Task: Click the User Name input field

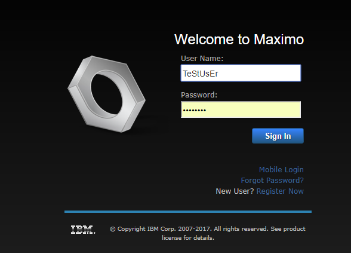Action: tap(241, 73)
